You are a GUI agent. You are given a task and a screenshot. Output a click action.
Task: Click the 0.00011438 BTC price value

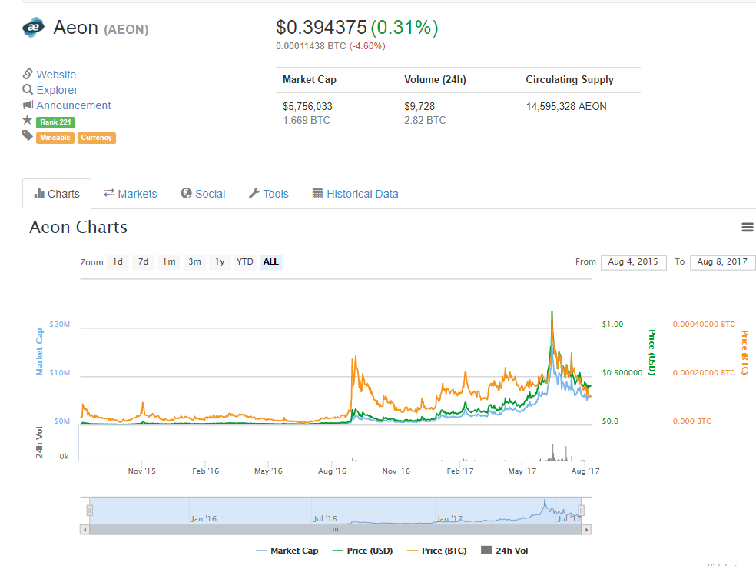coord(311,46)
